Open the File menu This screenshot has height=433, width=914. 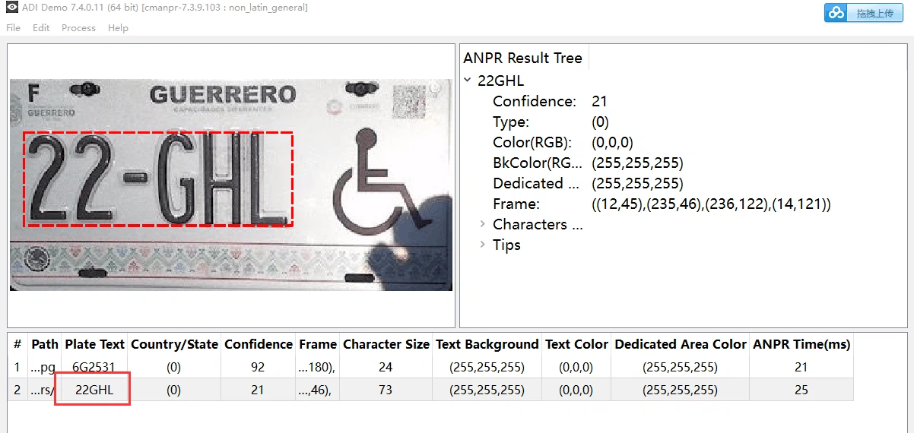pyautogui.click(x=13, y=28)
